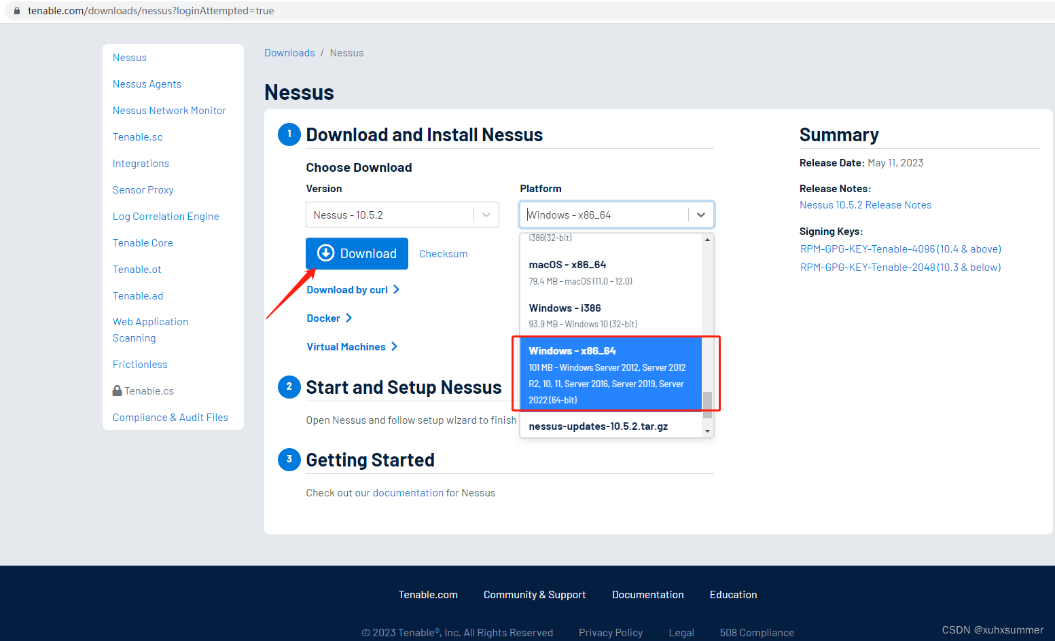The image size is (1055, 641).
Task: Click the Release Date May 11, 2023 text
Action: pos(861,163)
